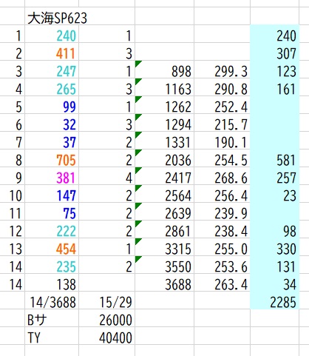Select the orange value 411
The height and width of the screenshot is (356, 309).
(x=65, y=54)
